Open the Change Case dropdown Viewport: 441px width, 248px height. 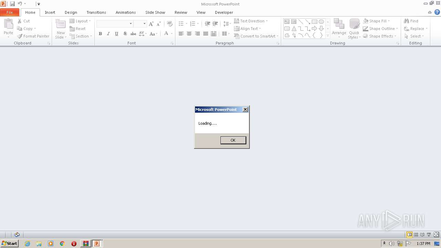click(154, 34)
